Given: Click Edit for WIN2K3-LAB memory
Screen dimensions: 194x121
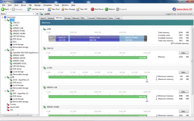Looking at the screenshot, I should (184, 92).
